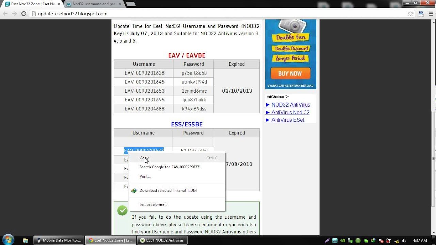Image resolution: width=436 pixels, height=245 pixels.
Task: Click password utmkvtf94d
Action: [x=194, y=82]
